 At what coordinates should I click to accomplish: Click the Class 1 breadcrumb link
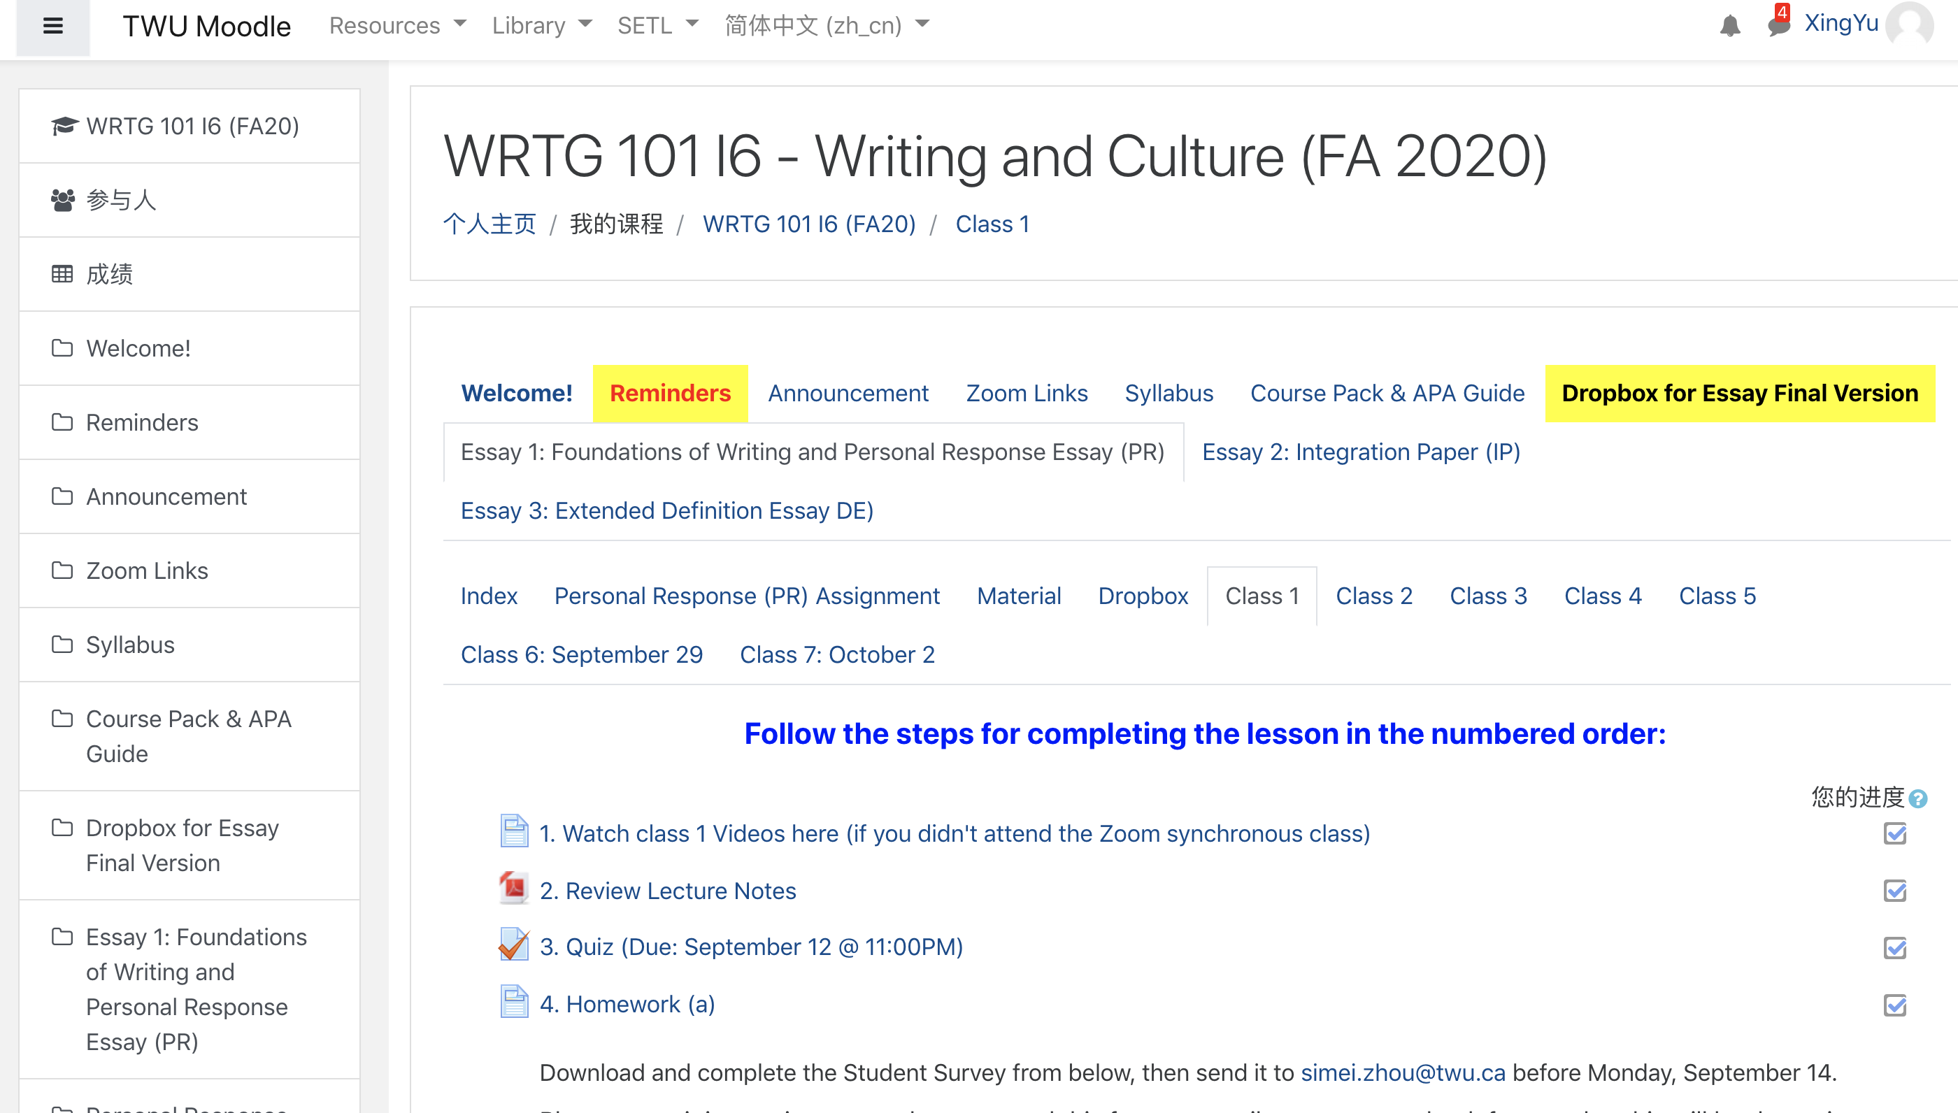(x=992, y=224)
